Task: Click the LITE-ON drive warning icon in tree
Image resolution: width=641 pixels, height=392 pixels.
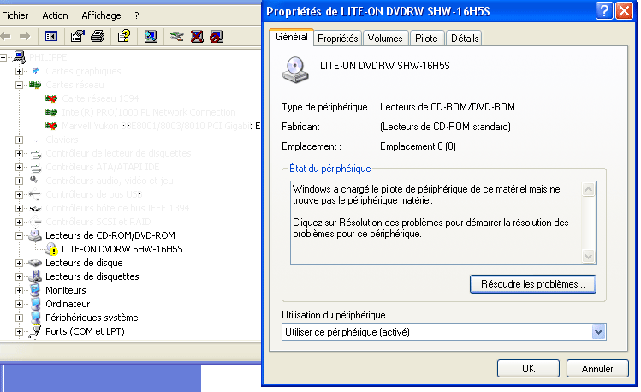Action: pyautogui.click(x=51, y=249)
